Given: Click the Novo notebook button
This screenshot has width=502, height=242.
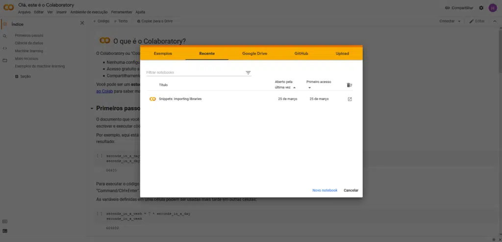Looking at the screenshot, I should click(x=325, y=190).
